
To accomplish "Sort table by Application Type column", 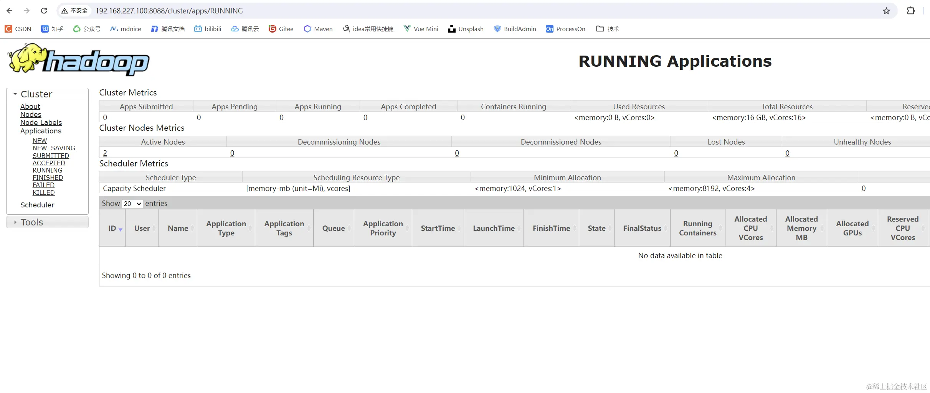I will [226, 228].
